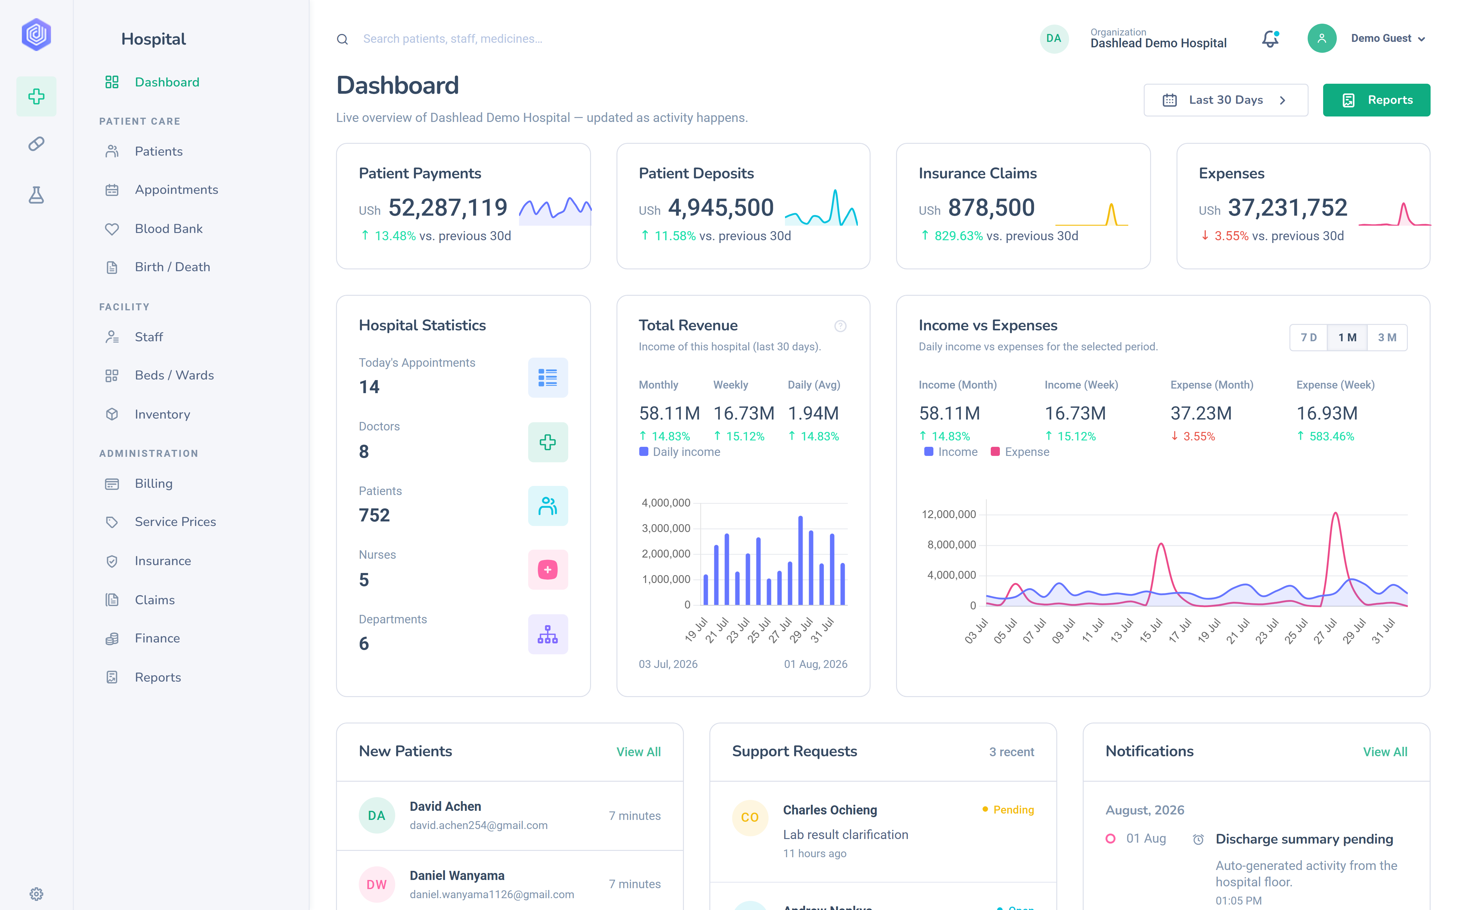Click View All in New Patients

638,752
